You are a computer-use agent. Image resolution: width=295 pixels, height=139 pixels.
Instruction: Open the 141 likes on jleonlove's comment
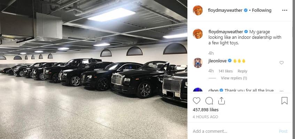(x=226, y=71)
